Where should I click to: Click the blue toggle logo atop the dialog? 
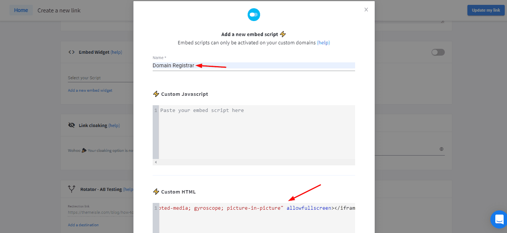coord(254,15)
